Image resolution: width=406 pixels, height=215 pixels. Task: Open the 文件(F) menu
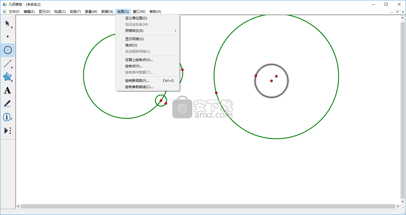pos(14,12)
